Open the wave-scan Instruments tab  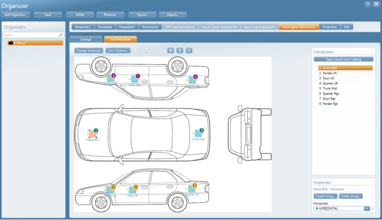click(259, 27)
